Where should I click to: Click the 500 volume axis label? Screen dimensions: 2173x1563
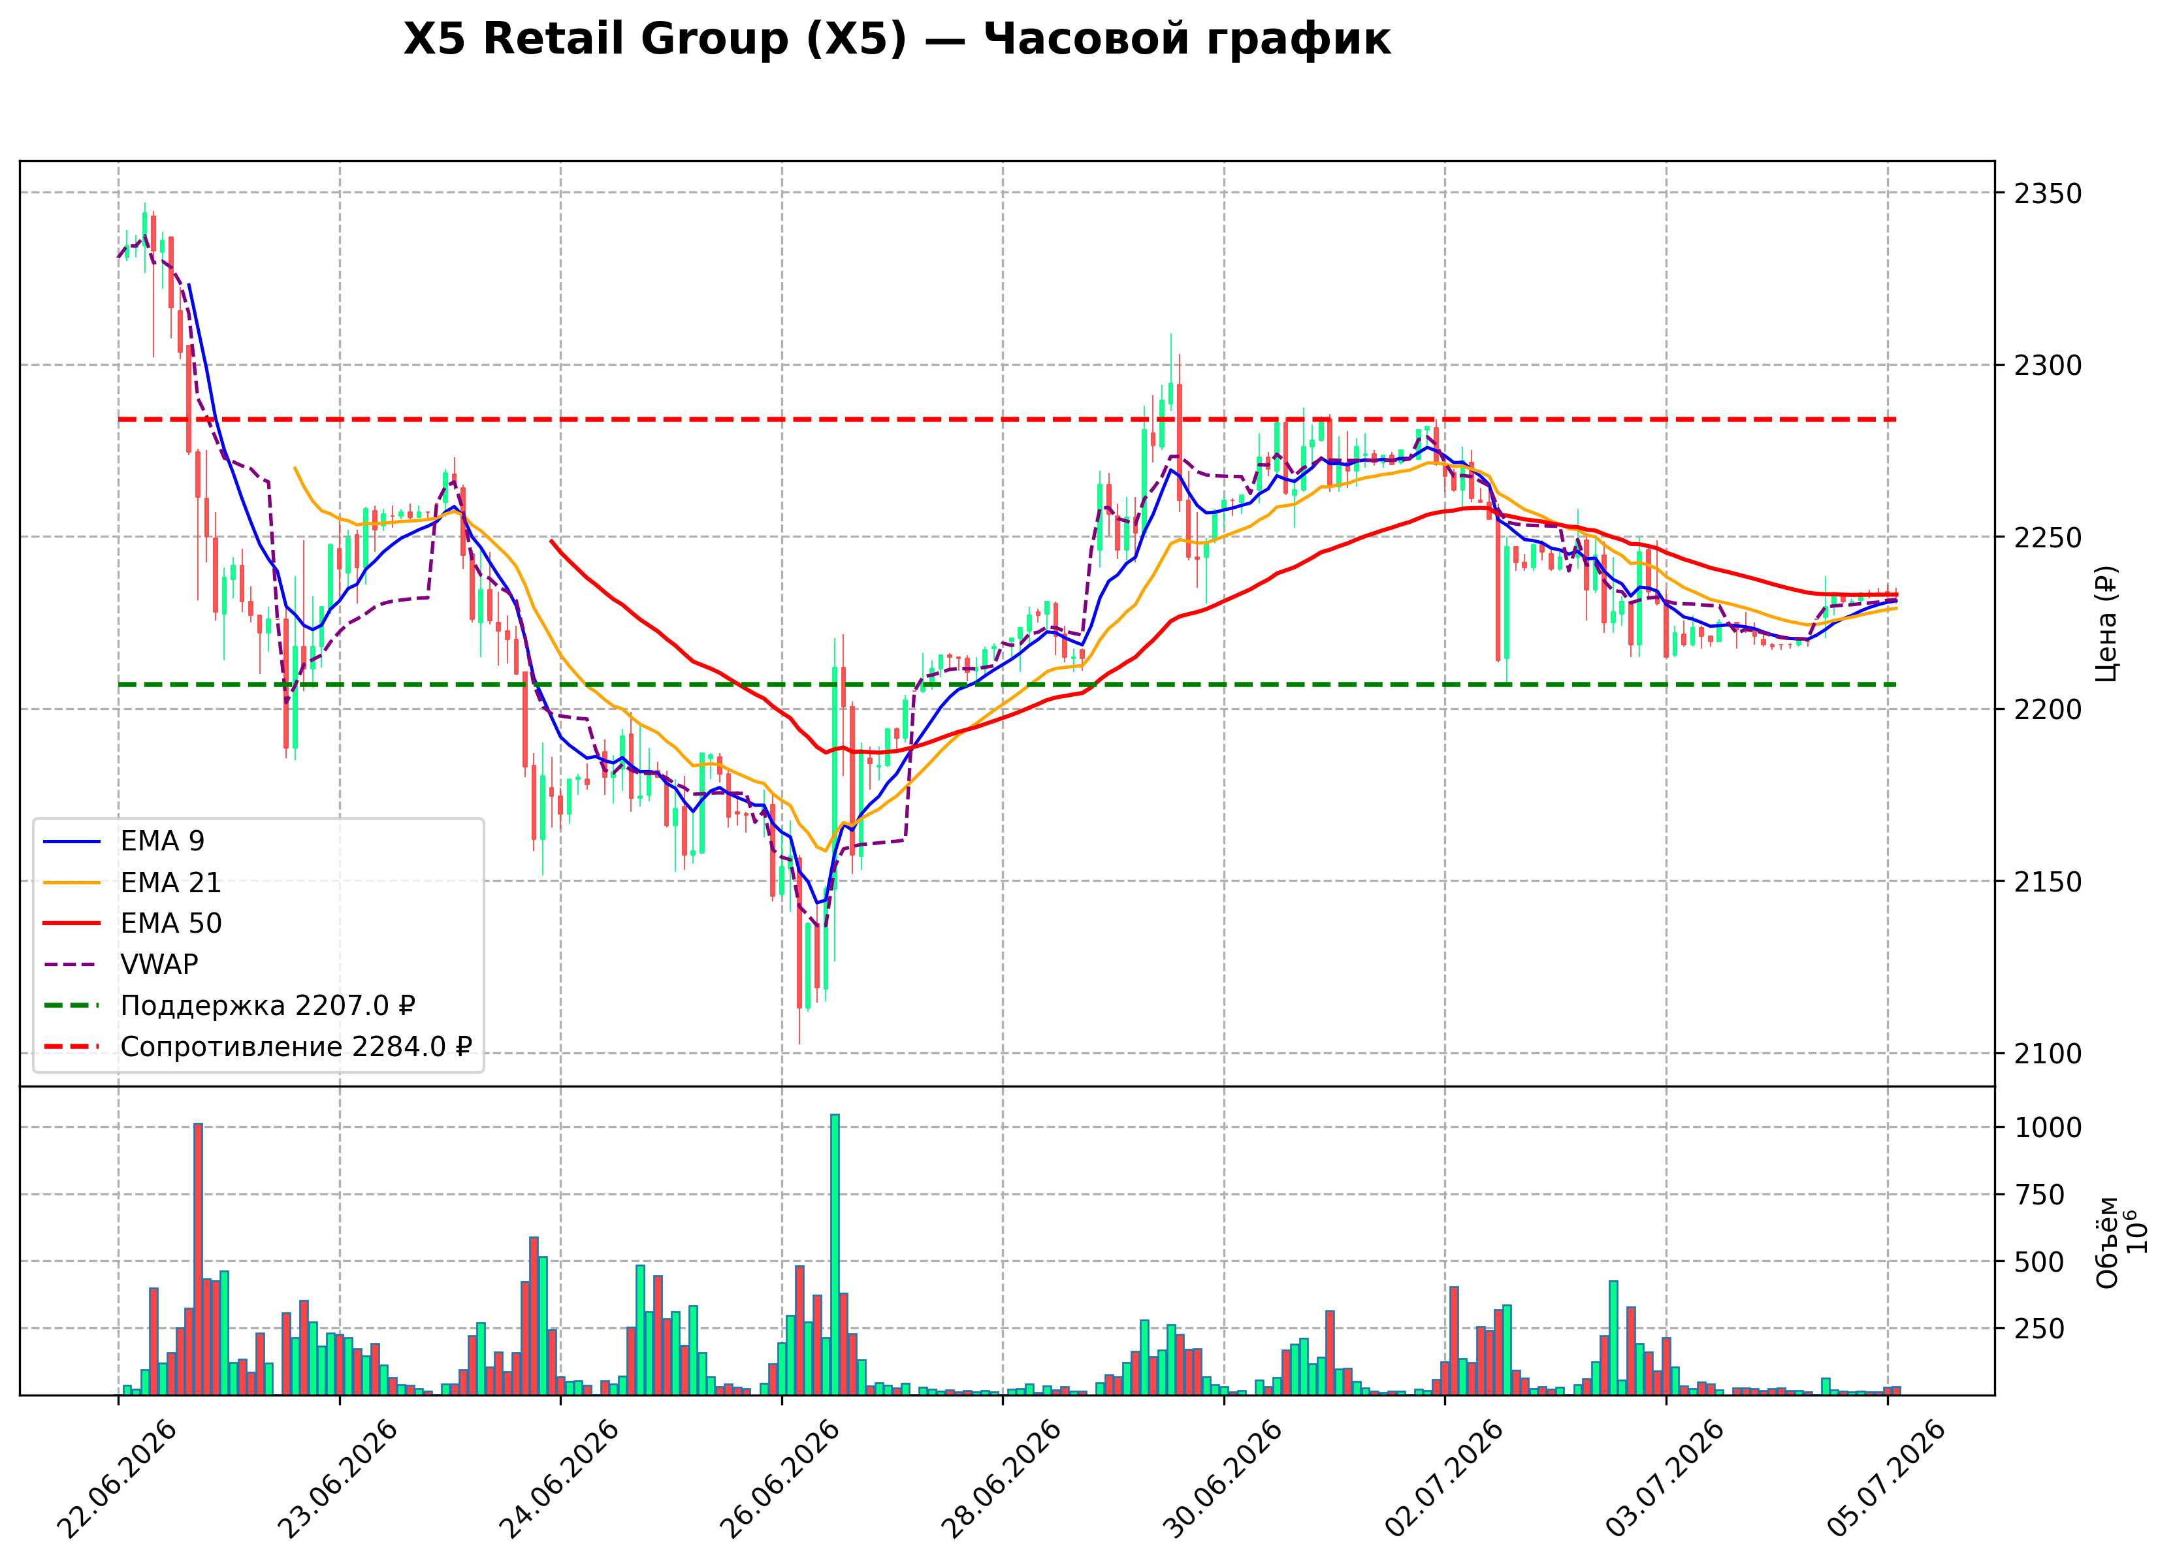point(2040,1262)
